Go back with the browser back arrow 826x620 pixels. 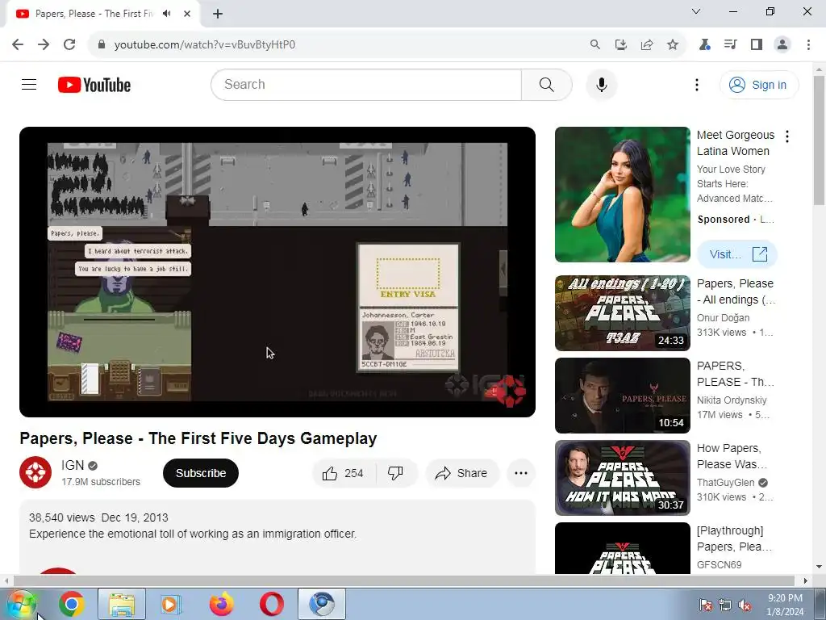click(18, 44)
